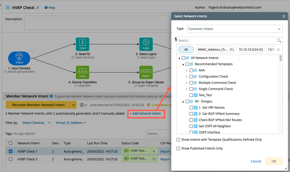Click the pencil edit icon beside HSRP Check
This screenshot has height=172, width=290.
click(x=38, y=8)
